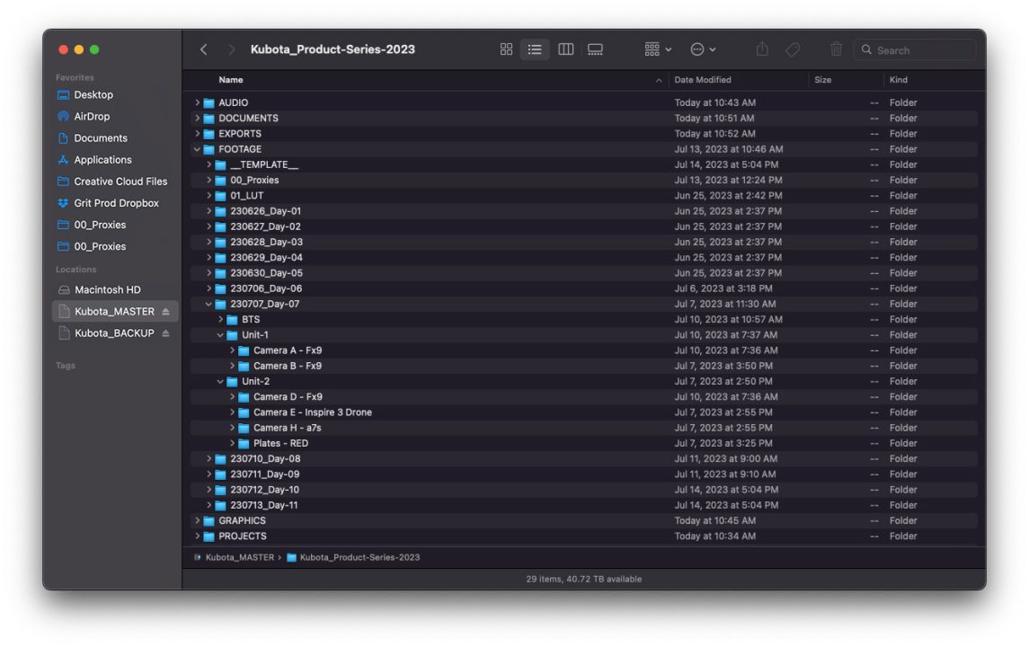Click Kubota_Product-Series-2023 in path bar
The height and width of the screenshot is (647, 1029).
pyautogui.click(x=354, y=557)
